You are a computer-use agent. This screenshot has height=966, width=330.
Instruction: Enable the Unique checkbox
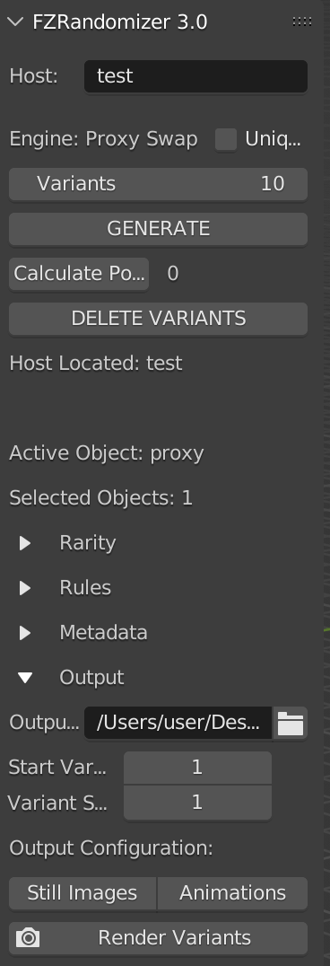(226, 139)
